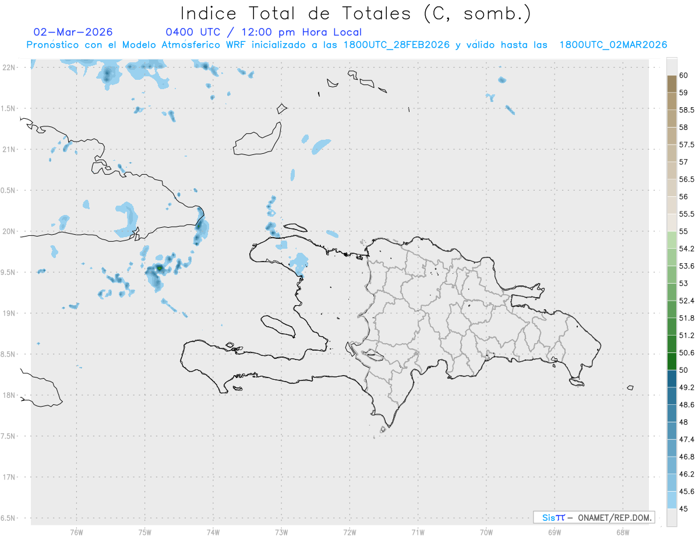699x540 pixels.
Task: Click the "55.5" colorbar label
Action: 686,214
